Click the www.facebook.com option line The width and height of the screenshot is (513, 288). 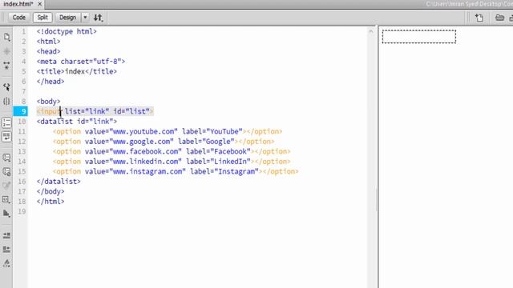pyautogui.click(x=172, y=151)
